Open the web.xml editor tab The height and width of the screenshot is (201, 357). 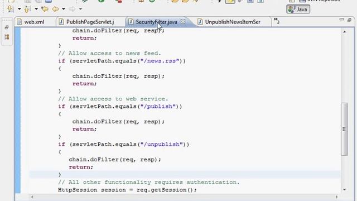pyautogui.click(x=34, y=22)
